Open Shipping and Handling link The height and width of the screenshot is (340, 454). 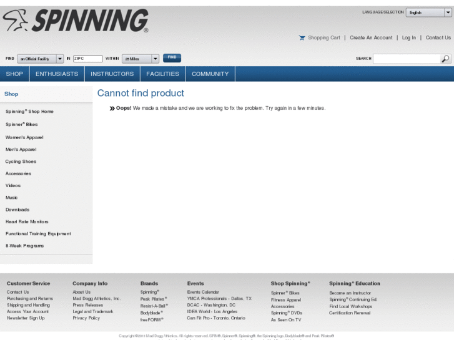[x=28, y=305]
